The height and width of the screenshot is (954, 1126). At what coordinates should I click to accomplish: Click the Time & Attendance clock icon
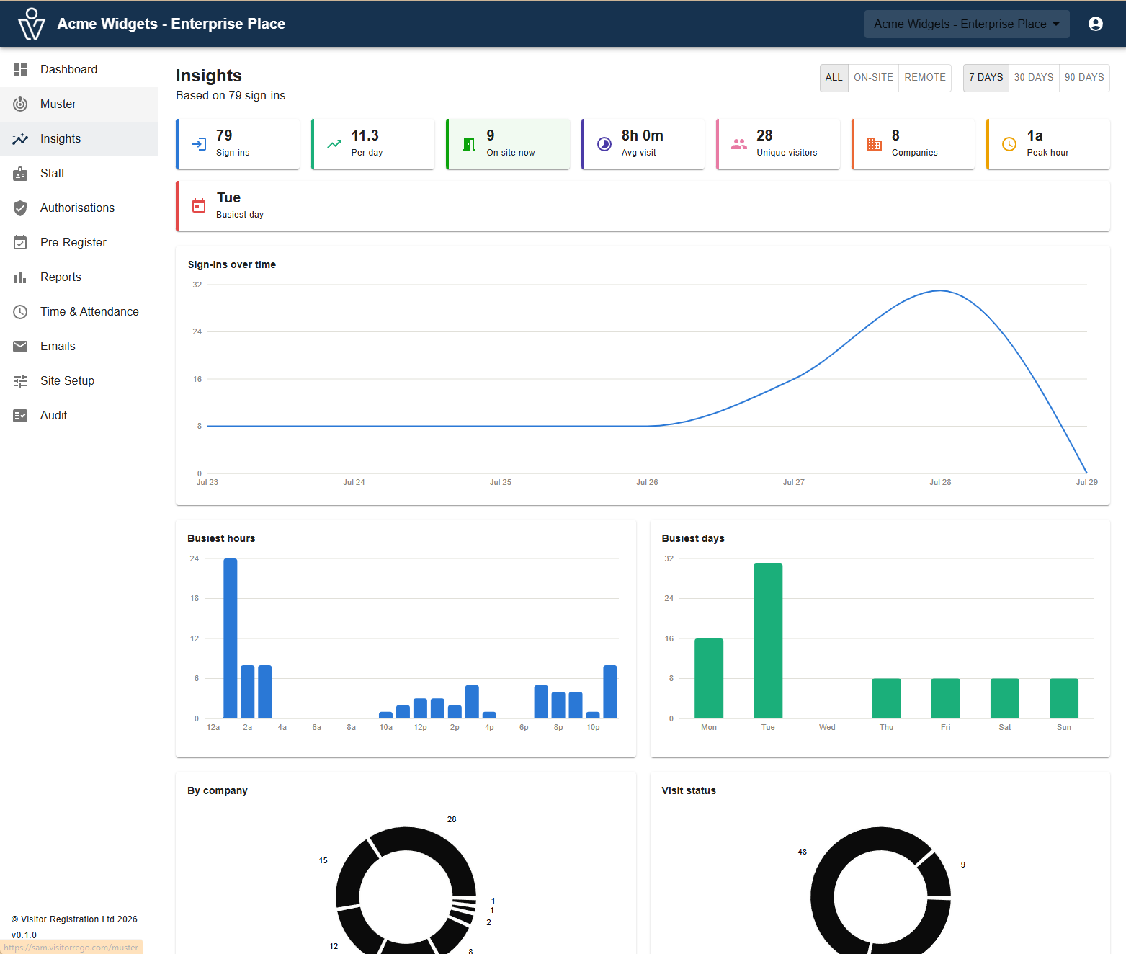(x=20, y=312)
